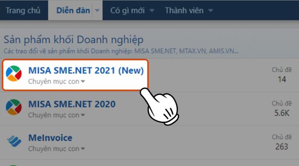Screen dimensions: 299x166
Task: Open the MeInvoice forum link
Action: pos(50,137)
